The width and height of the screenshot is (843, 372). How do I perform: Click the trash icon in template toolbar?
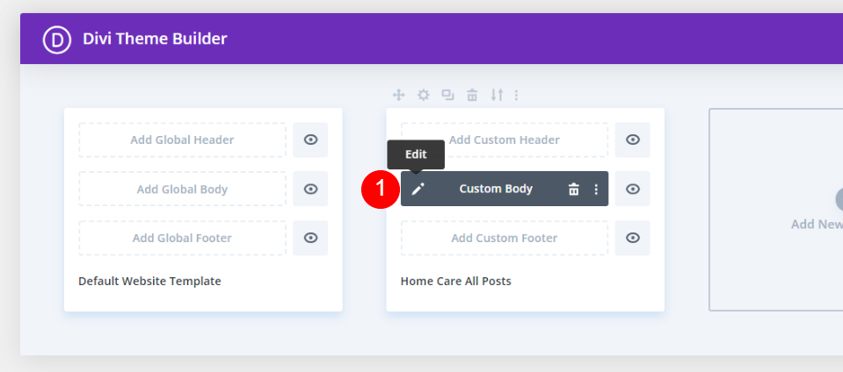pos(472,96)
